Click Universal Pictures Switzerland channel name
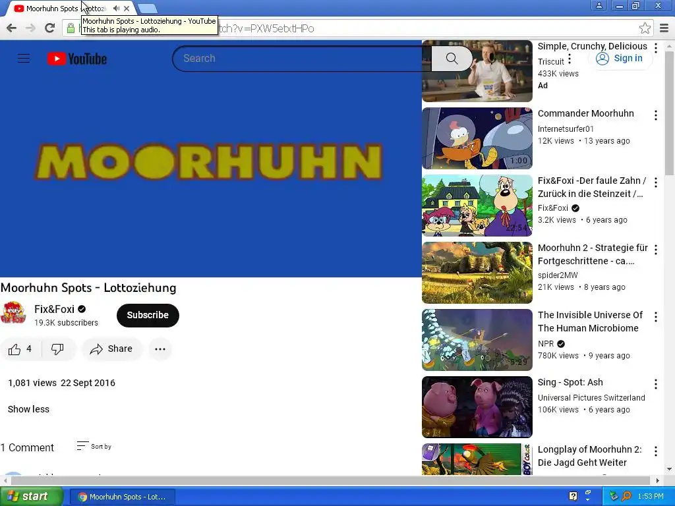 591,397
